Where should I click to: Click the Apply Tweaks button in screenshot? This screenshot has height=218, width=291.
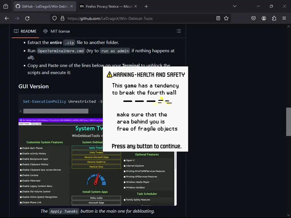point(88,148)
